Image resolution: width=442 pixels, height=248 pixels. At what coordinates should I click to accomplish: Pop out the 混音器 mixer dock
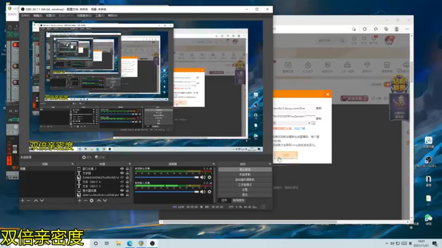click(x=213, y=164)
